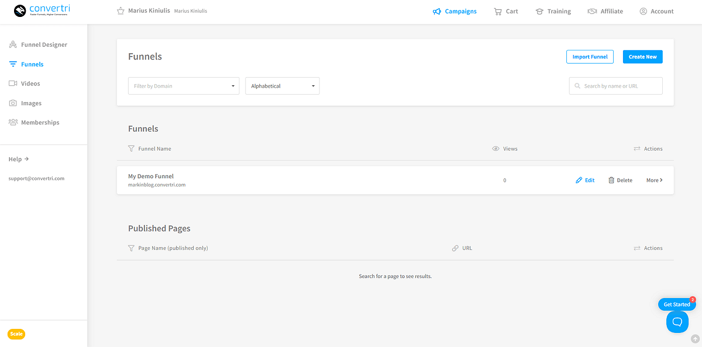Viewport: 702px width, 347px height.
Task: Open the Campaigns menu
Action: tap(455, 11)
